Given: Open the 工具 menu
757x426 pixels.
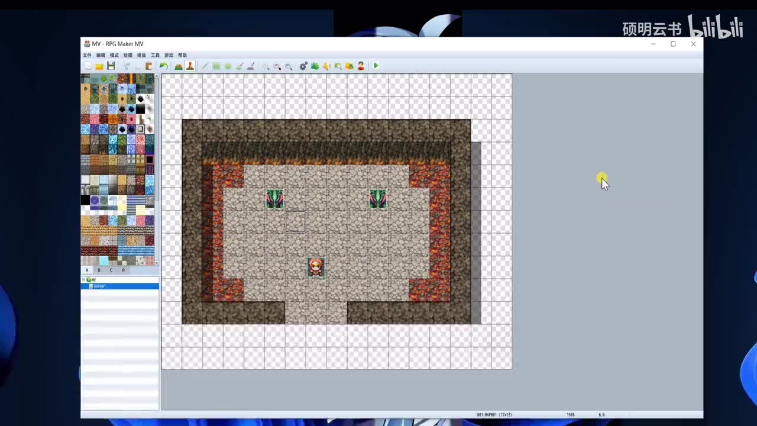Looking at the screenshot, I should point(155,55).
